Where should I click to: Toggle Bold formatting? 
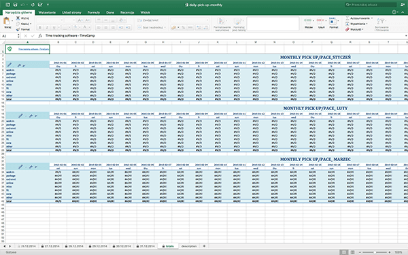[x=40, y=27]
